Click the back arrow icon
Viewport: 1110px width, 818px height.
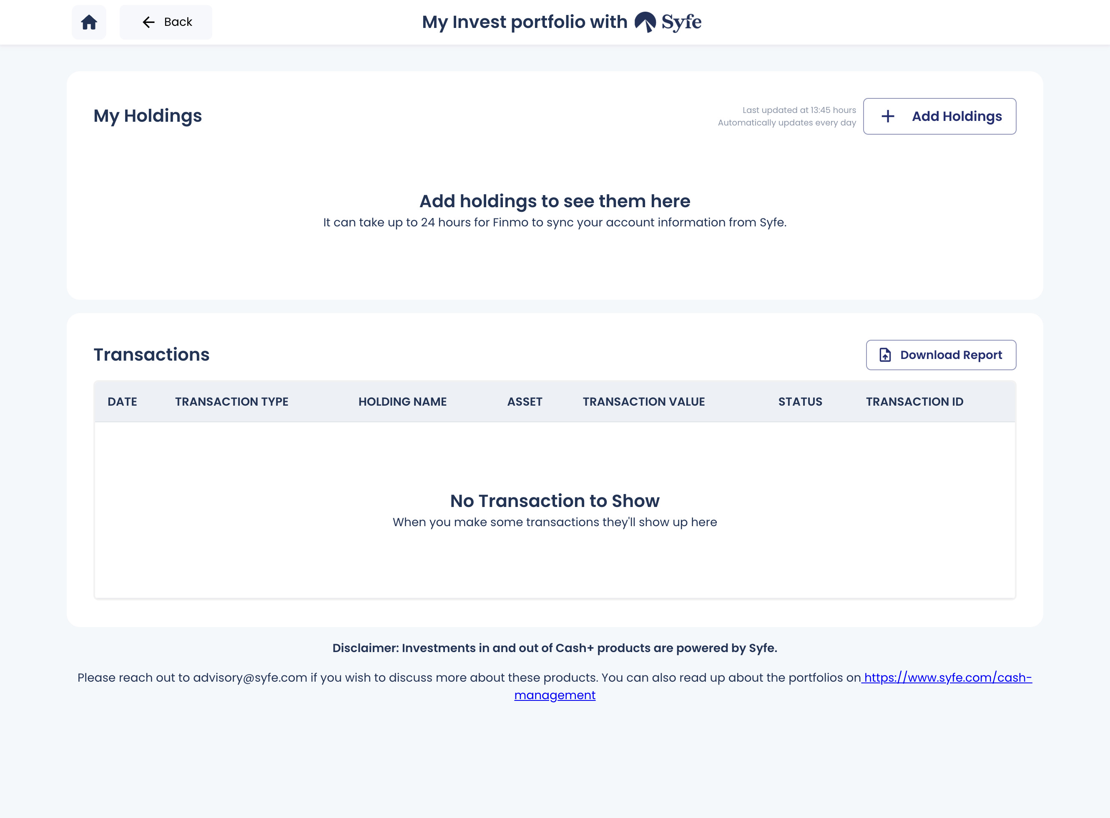[x=148, y=22]
